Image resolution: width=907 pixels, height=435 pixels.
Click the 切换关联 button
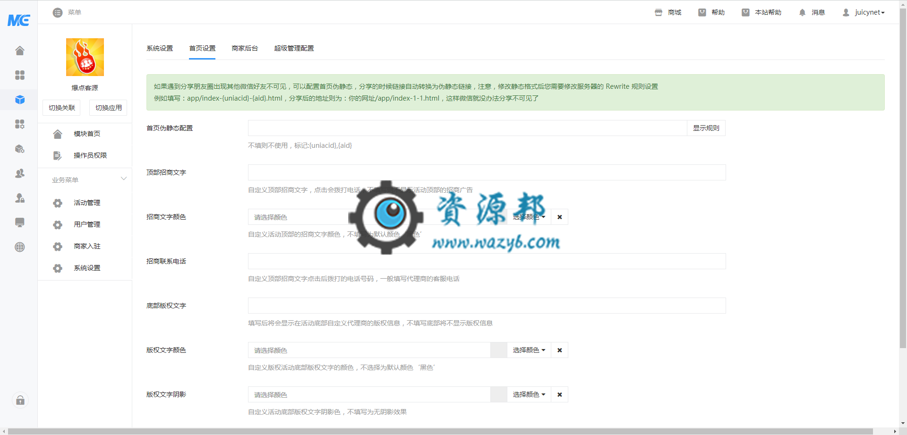click(x=62, y=108)
